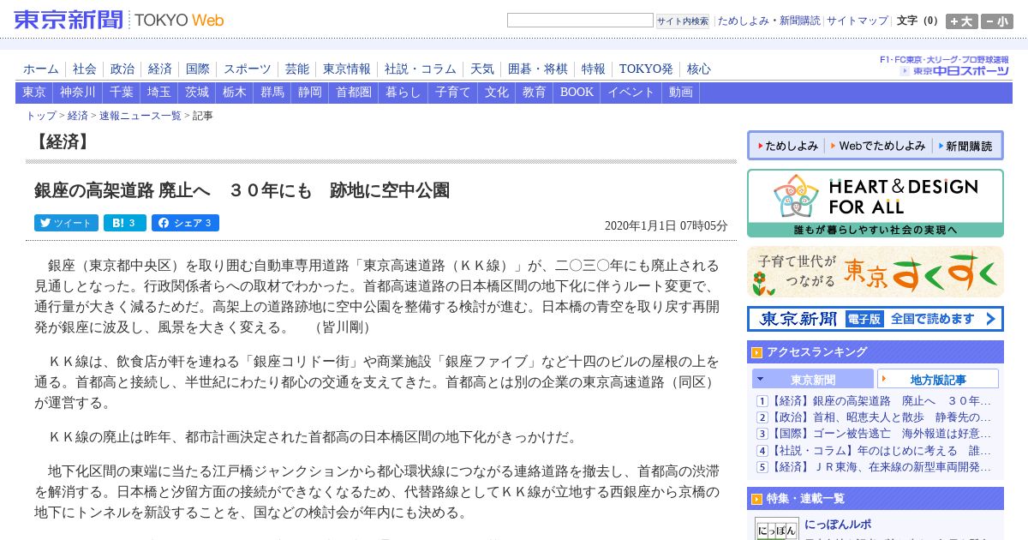Open the 天気 menu item

coord(482,69)
